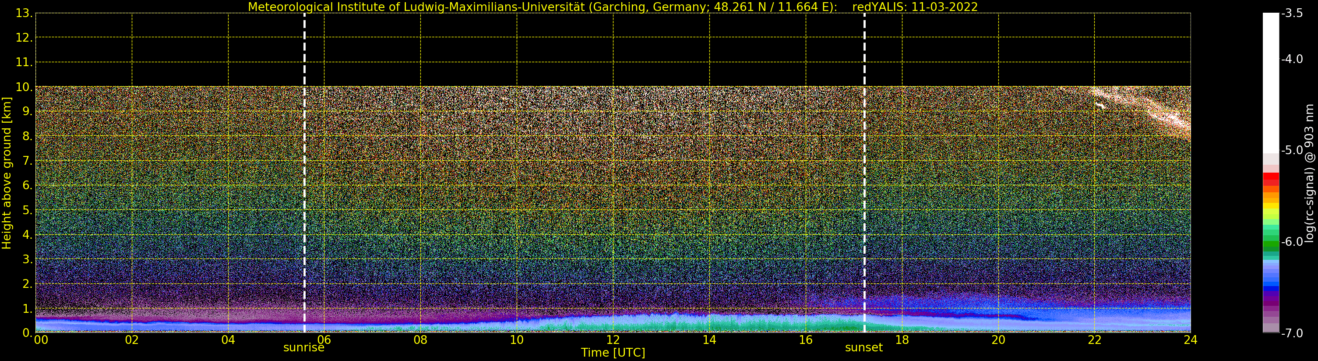Image resolution: width=1318 pixels, height=361 pixels.
Task: Click the '02' tick on the time axis
Action: coord(132,340)
